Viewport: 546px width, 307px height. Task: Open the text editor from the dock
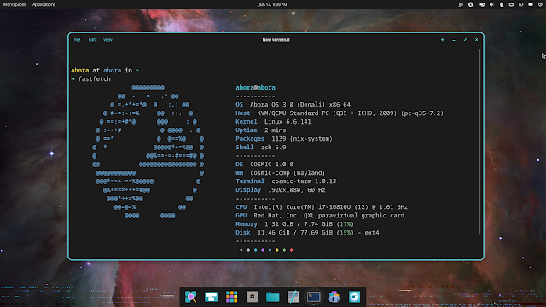tap(293, 297)
